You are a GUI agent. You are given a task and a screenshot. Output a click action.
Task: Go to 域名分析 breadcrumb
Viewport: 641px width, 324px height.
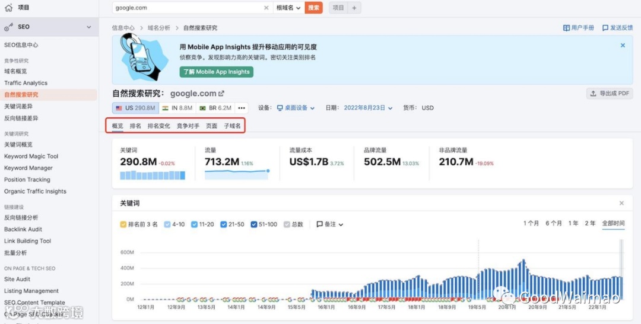tap(159, 28)
